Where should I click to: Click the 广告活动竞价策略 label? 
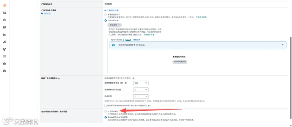coord(49,10)
